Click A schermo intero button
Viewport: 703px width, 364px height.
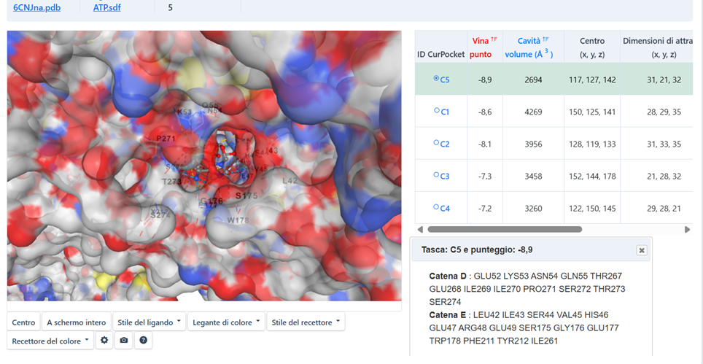pyautogui.click(x=77, y=322)
